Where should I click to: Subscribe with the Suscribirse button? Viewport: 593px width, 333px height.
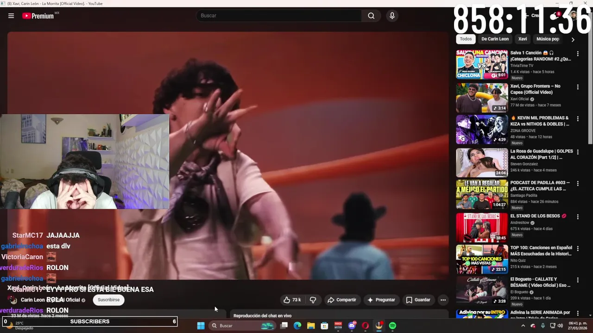pos(108,300)
